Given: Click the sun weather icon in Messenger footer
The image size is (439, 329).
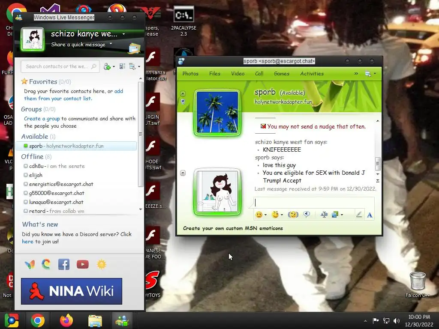Looking at the screenshot, I should [101, 264].
